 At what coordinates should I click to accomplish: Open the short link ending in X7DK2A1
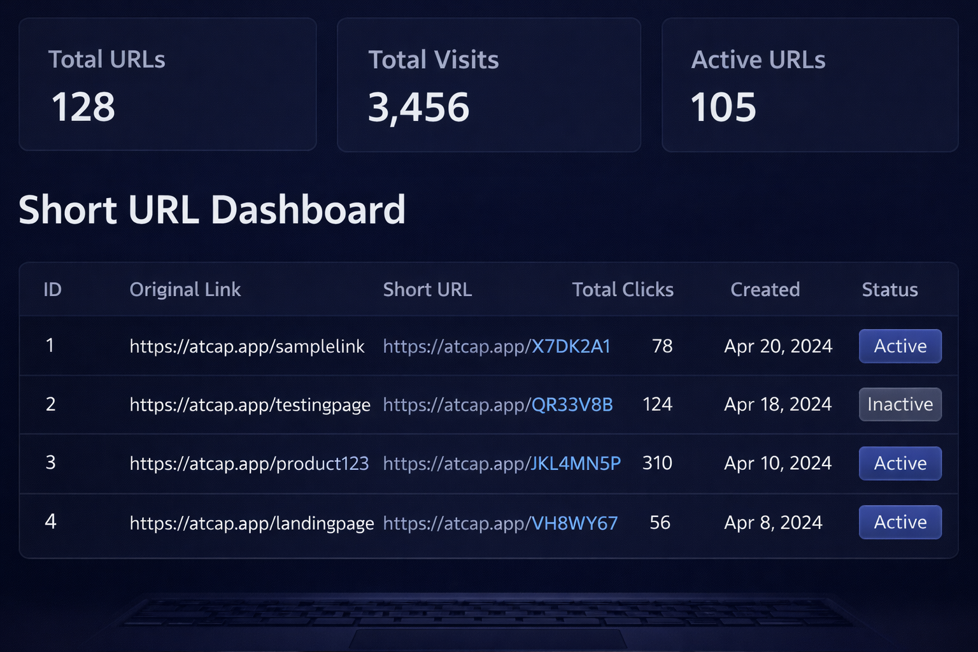click(x=497, y=346)
